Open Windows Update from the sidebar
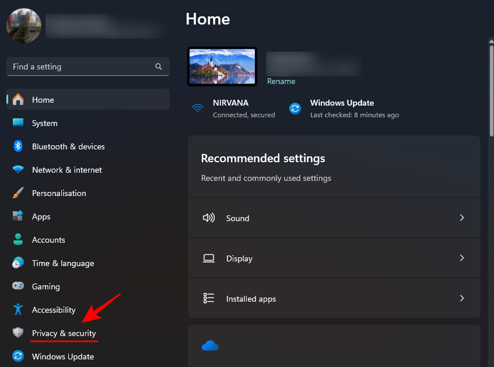Viewport: 494px width, 367px height. [x=88, y=356]
